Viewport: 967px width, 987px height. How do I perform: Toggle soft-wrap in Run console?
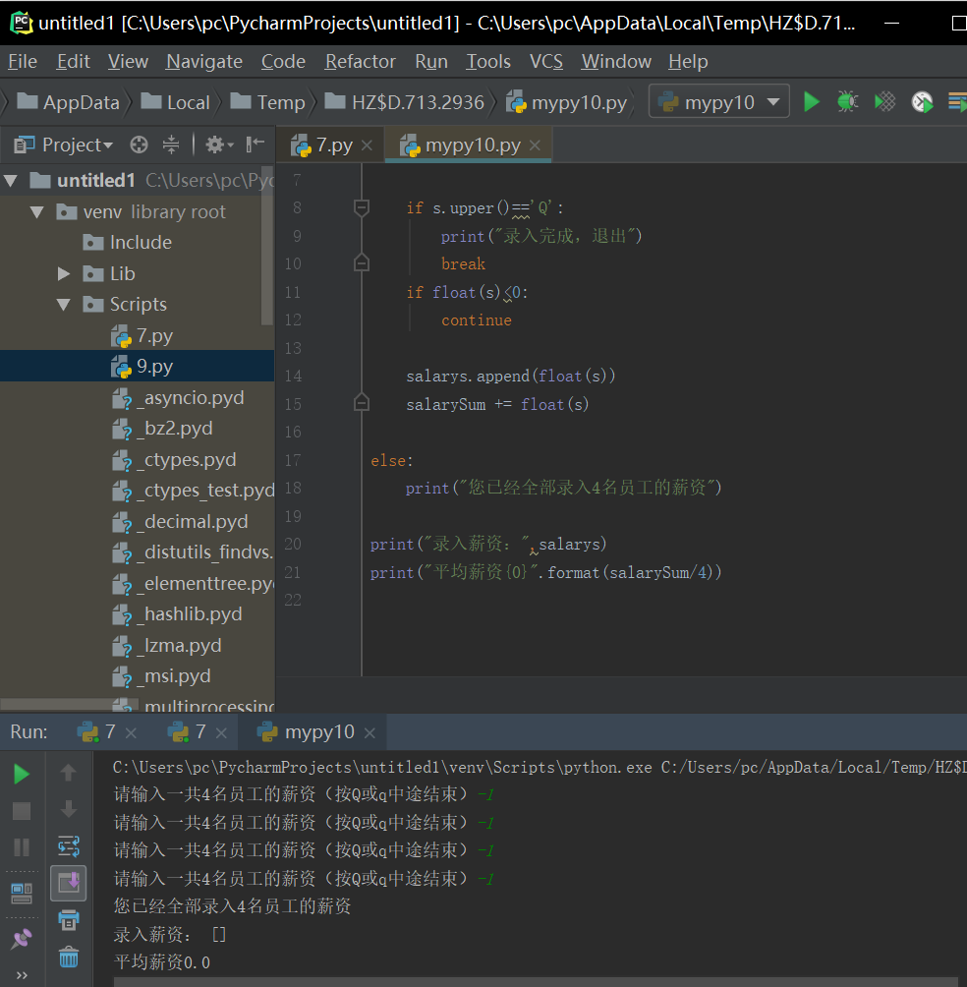tap(69, 846)
